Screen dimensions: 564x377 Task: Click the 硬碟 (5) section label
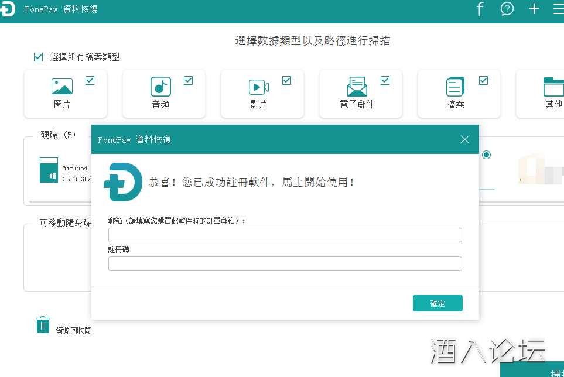[58, 135]
